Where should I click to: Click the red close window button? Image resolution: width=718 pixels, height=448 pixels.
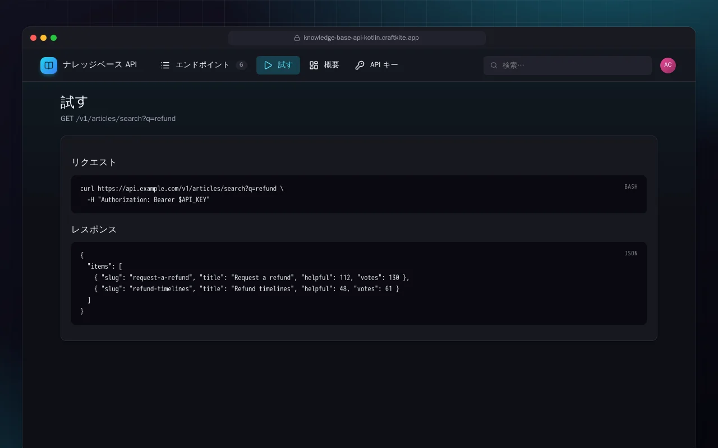[34, 38]
